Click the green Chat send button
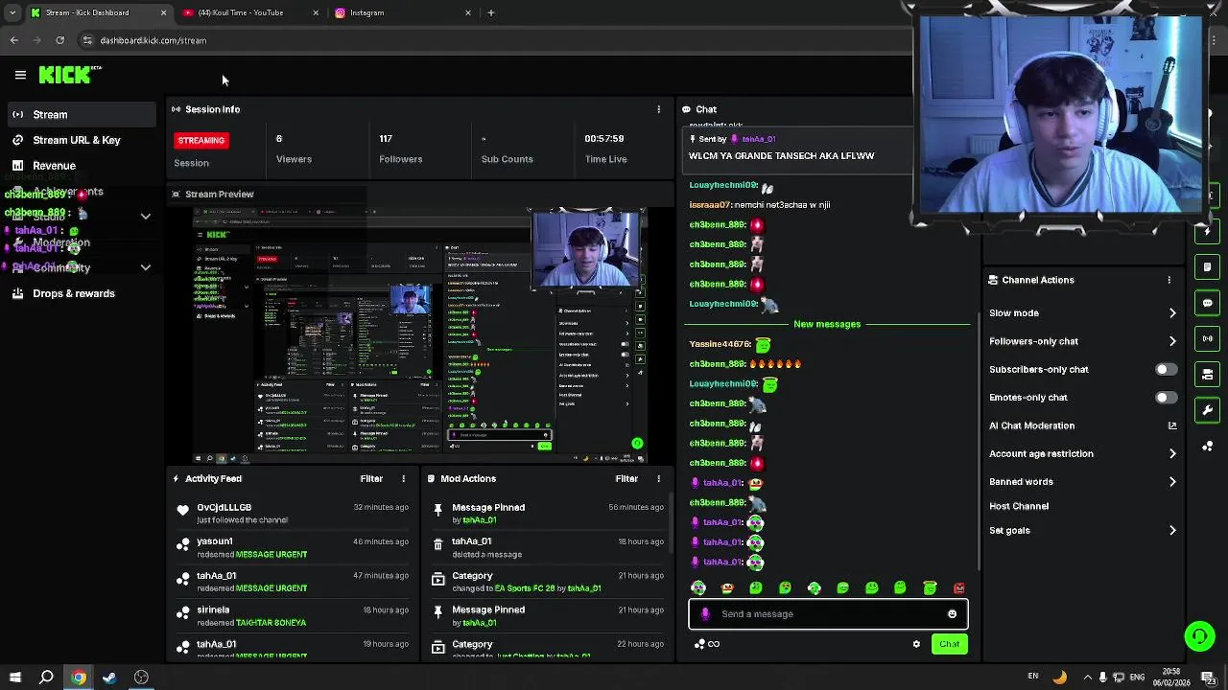This screenshot has width=1228, height=690. point(949,644)
